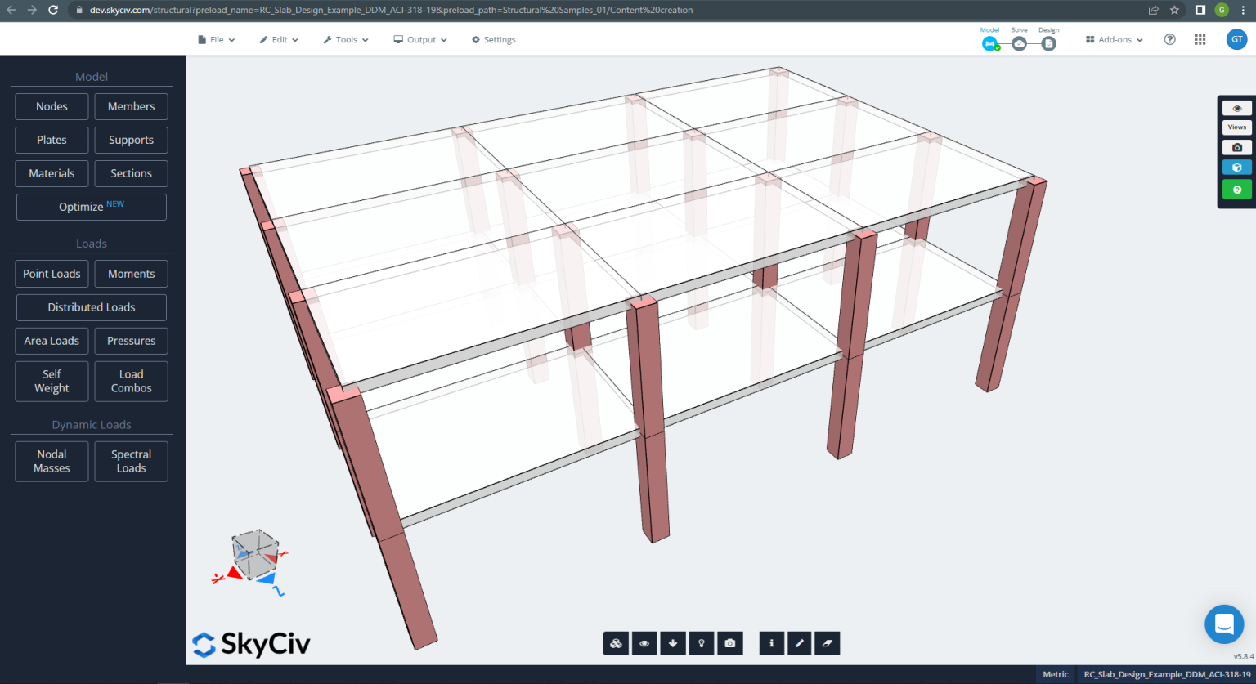Click the eraser tool icon in bottom toolbar
The height and width of the screenshot is (684, 1256).
click(x=827, y=643)
